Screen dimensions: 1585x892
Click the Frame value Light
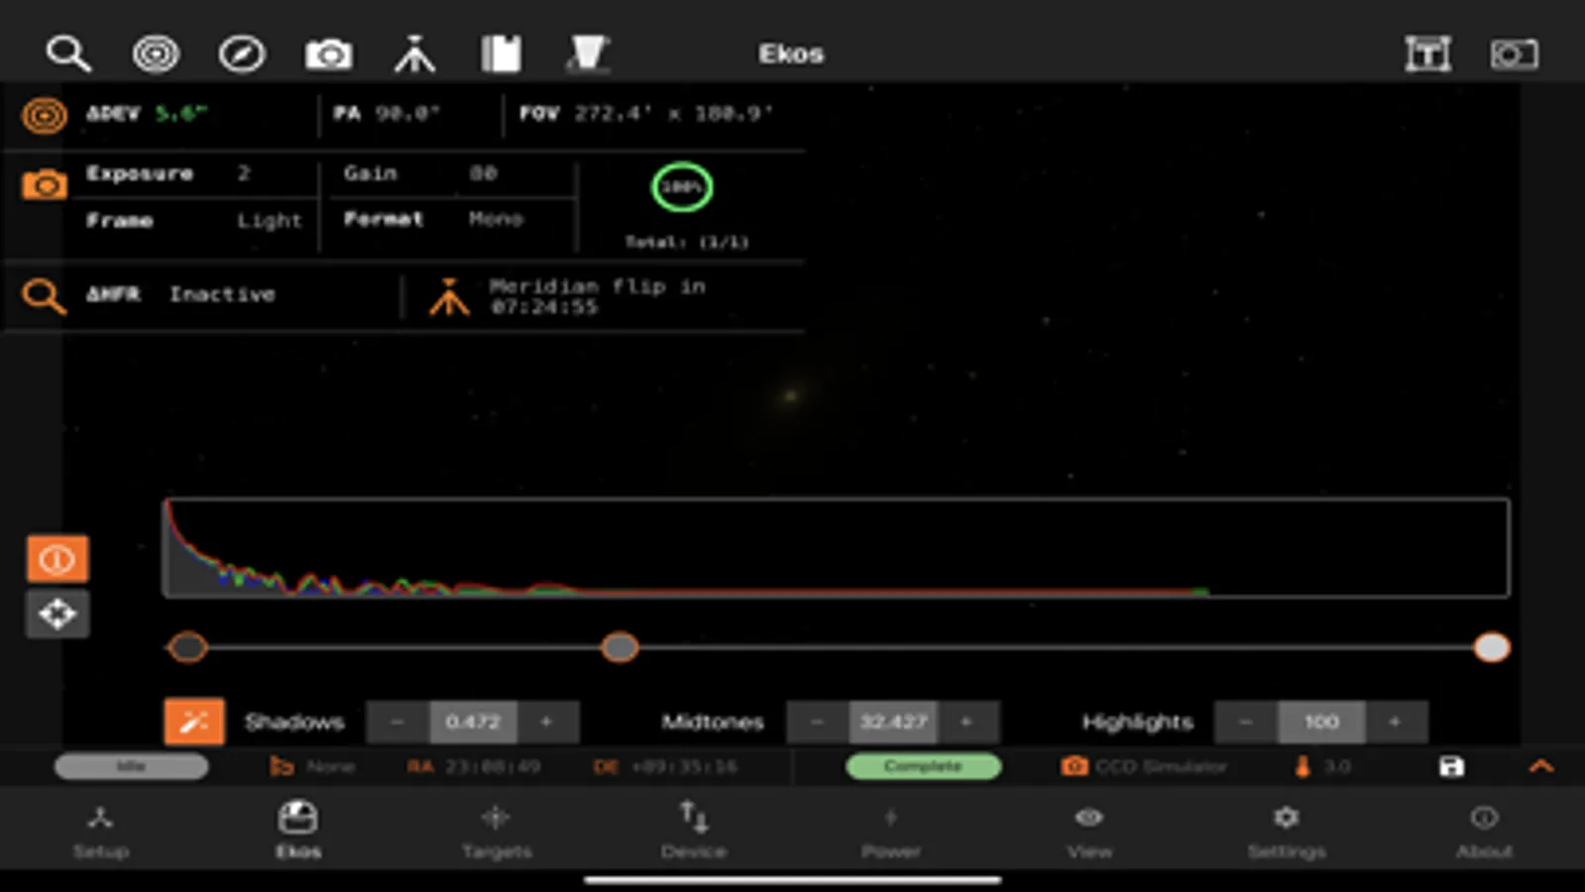click(x=269, y=220)
